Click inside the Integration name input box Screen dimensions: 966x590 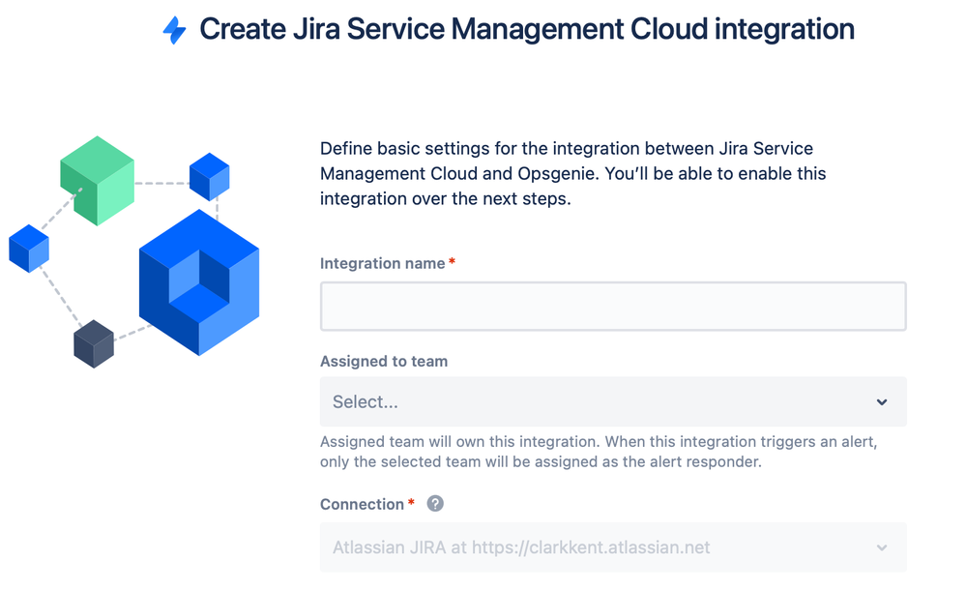[612, 306]
